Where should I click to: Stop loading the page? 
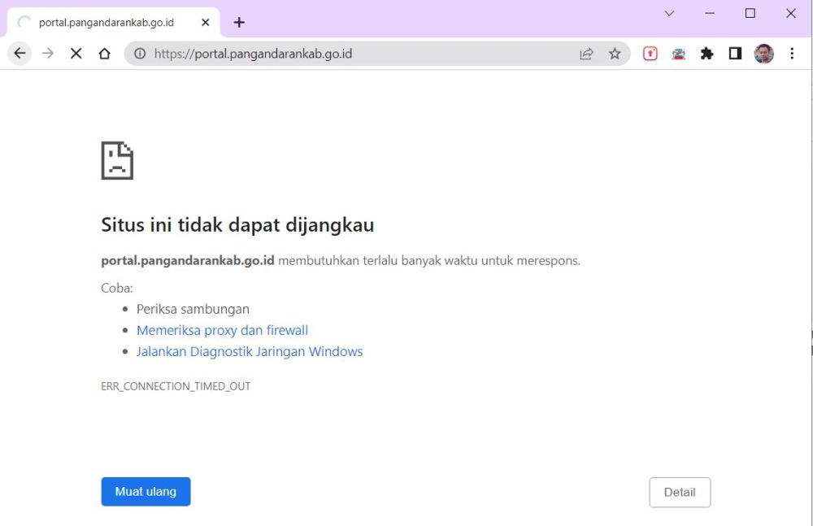point(76,54)
